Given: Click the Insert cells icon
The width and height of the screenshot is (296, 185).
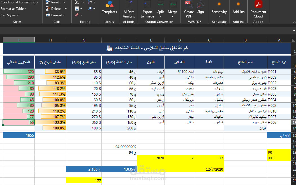Looking at the screenshot, I should coord(48,2).
